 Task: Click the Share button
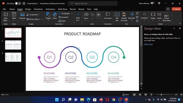click(176, 9)
